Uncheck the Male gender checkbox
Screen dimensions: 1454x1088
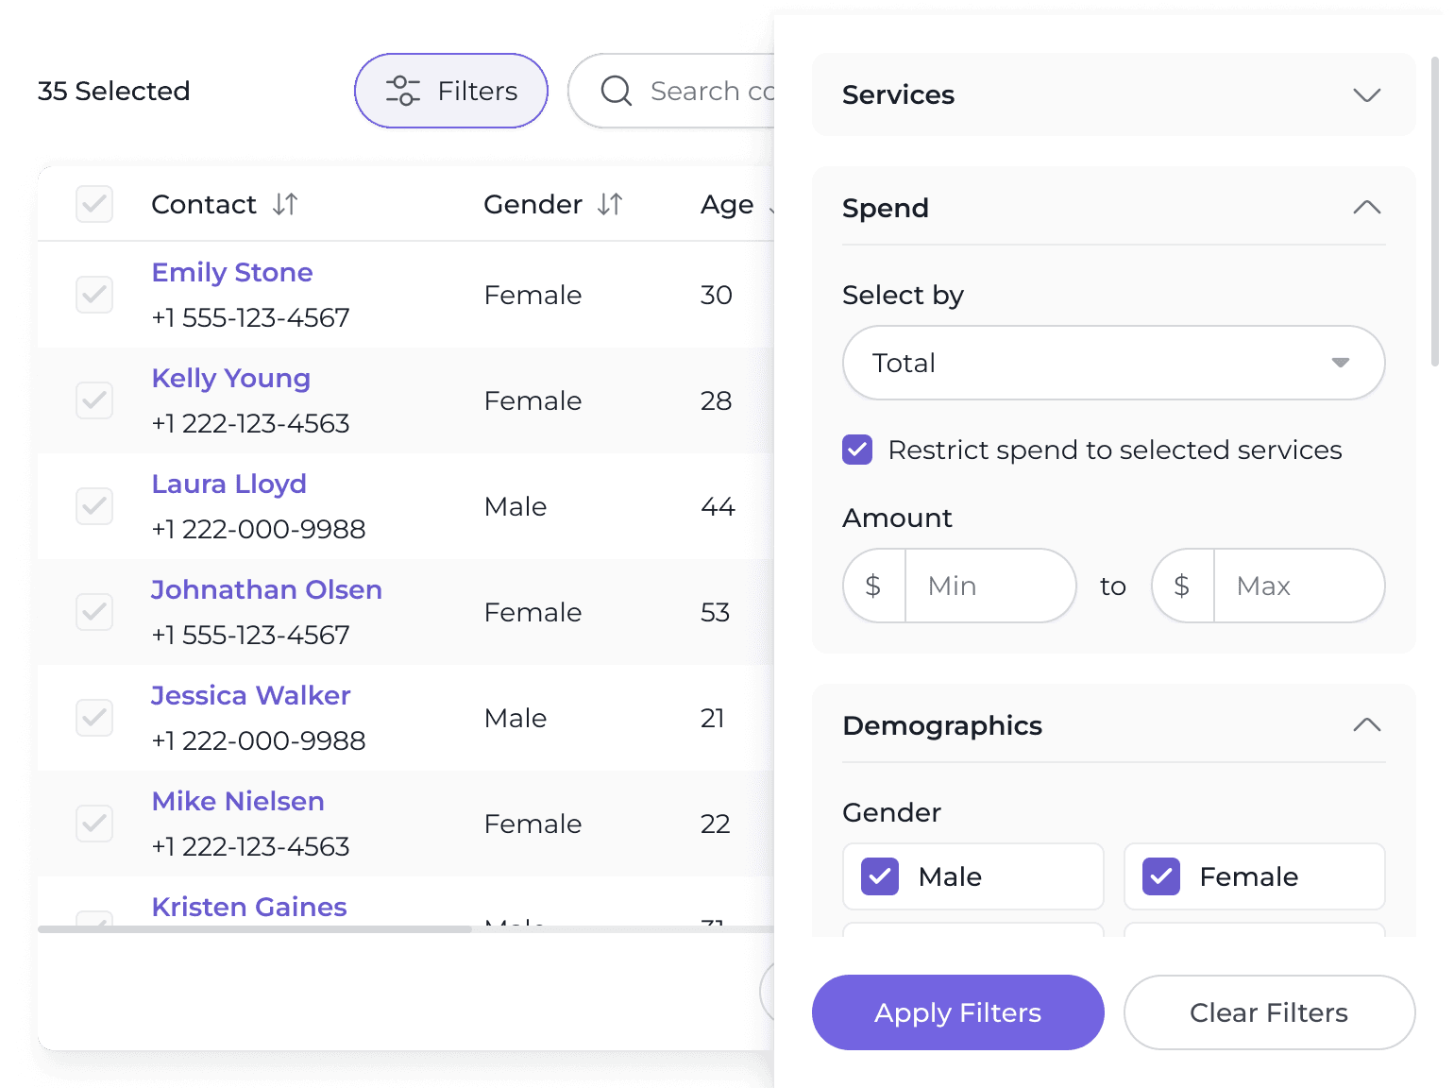(880, 876)
